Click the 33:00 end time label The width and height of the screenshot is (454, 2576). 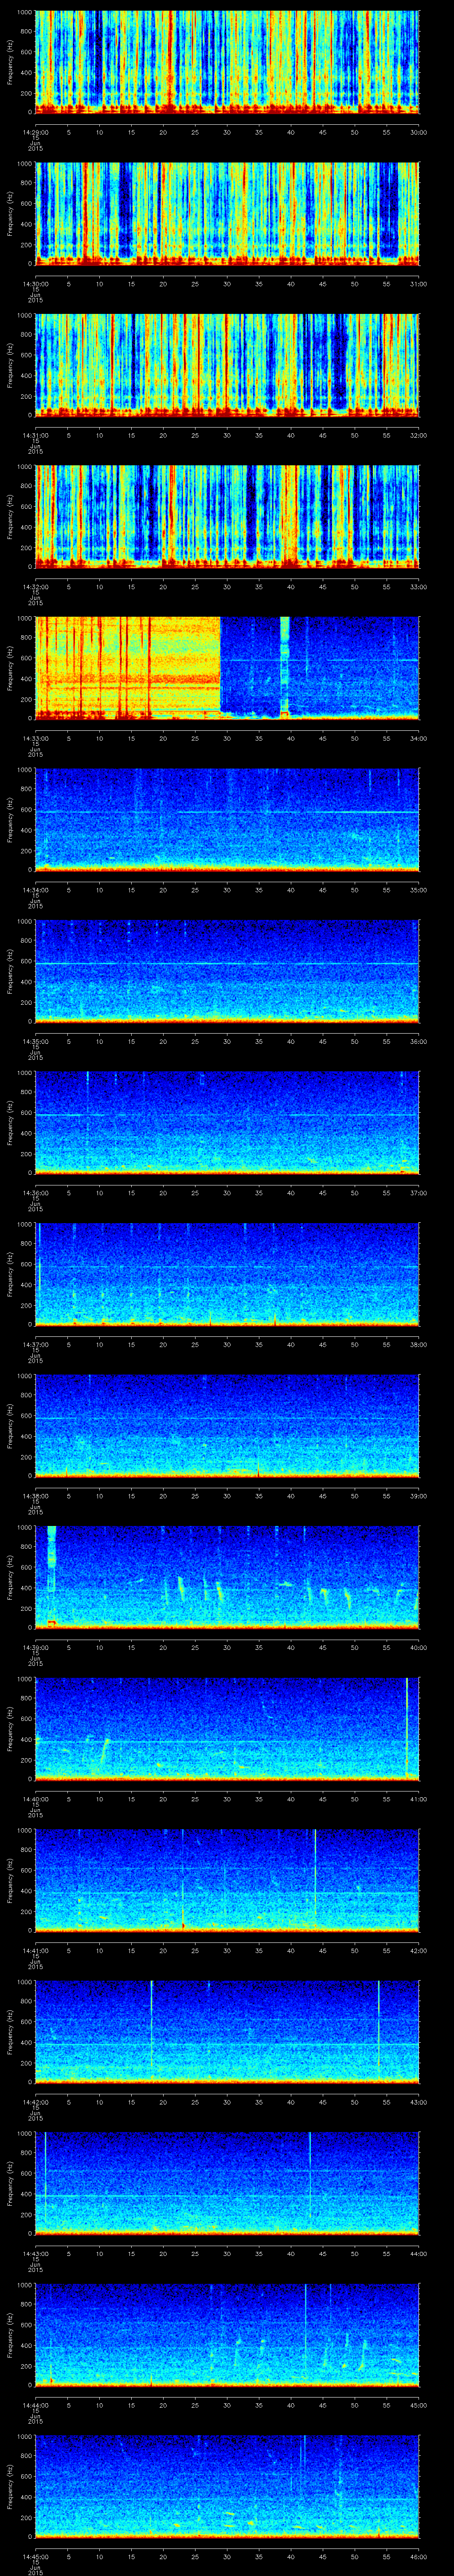(x=419, y=587)
